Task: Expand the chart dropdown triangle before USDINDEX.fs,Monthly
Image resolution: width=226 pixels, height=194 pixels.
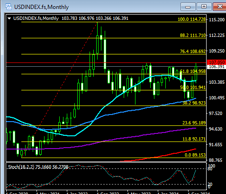Action: pos(9,18)
